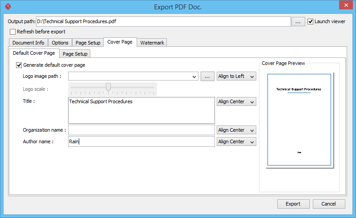Expand the Logo image path combo box
Screen dimensions: 356x218
(x=194, y=77)
